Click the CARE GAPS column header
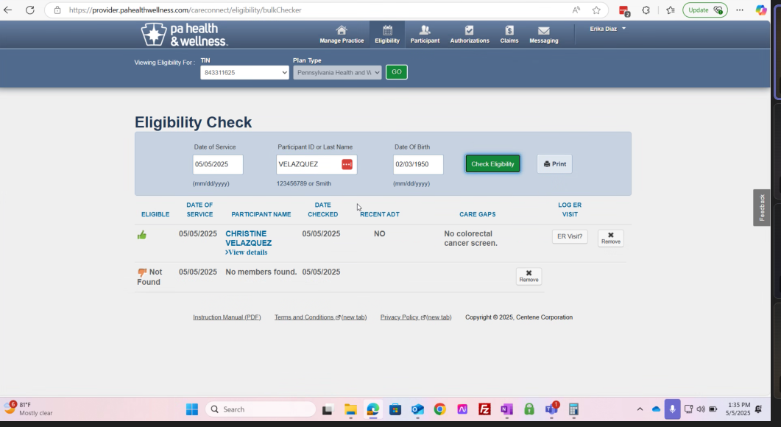Viewport: 781px width, 427px height. 477,214
